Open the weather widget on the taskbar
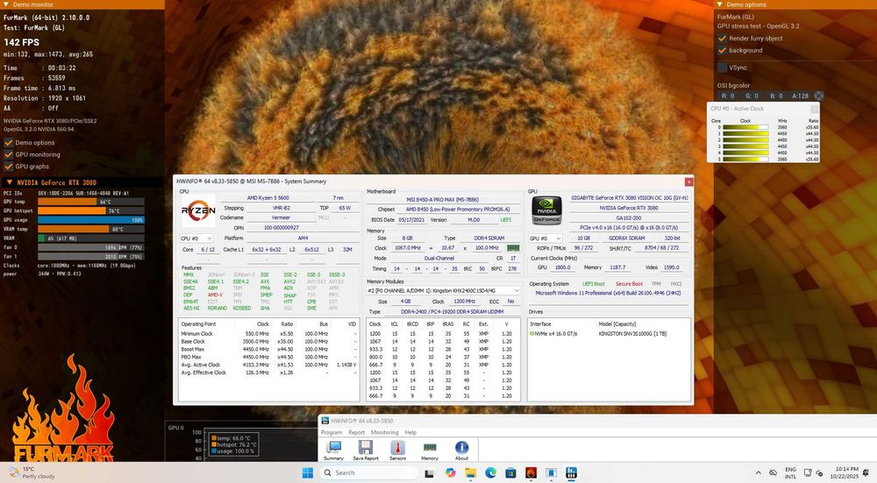Screen dimensions: 877x483 click(x=32, y=473)
